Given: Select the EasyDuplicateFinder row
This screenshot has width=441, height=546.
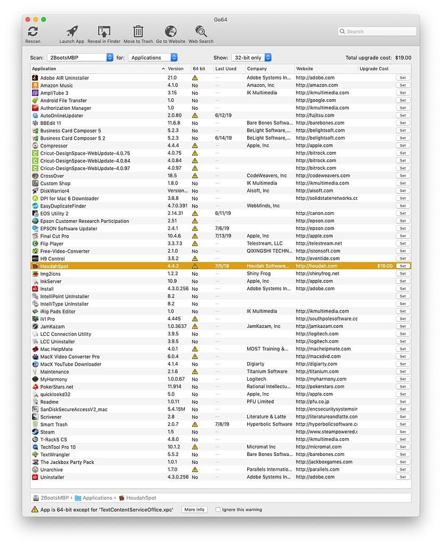Looking at the screenshot, I should click(x=220, y=206).
